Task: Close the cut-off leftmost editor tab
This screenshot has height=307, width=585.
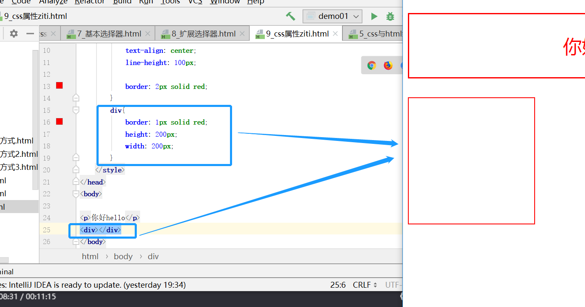Action: tap(53, 34)
